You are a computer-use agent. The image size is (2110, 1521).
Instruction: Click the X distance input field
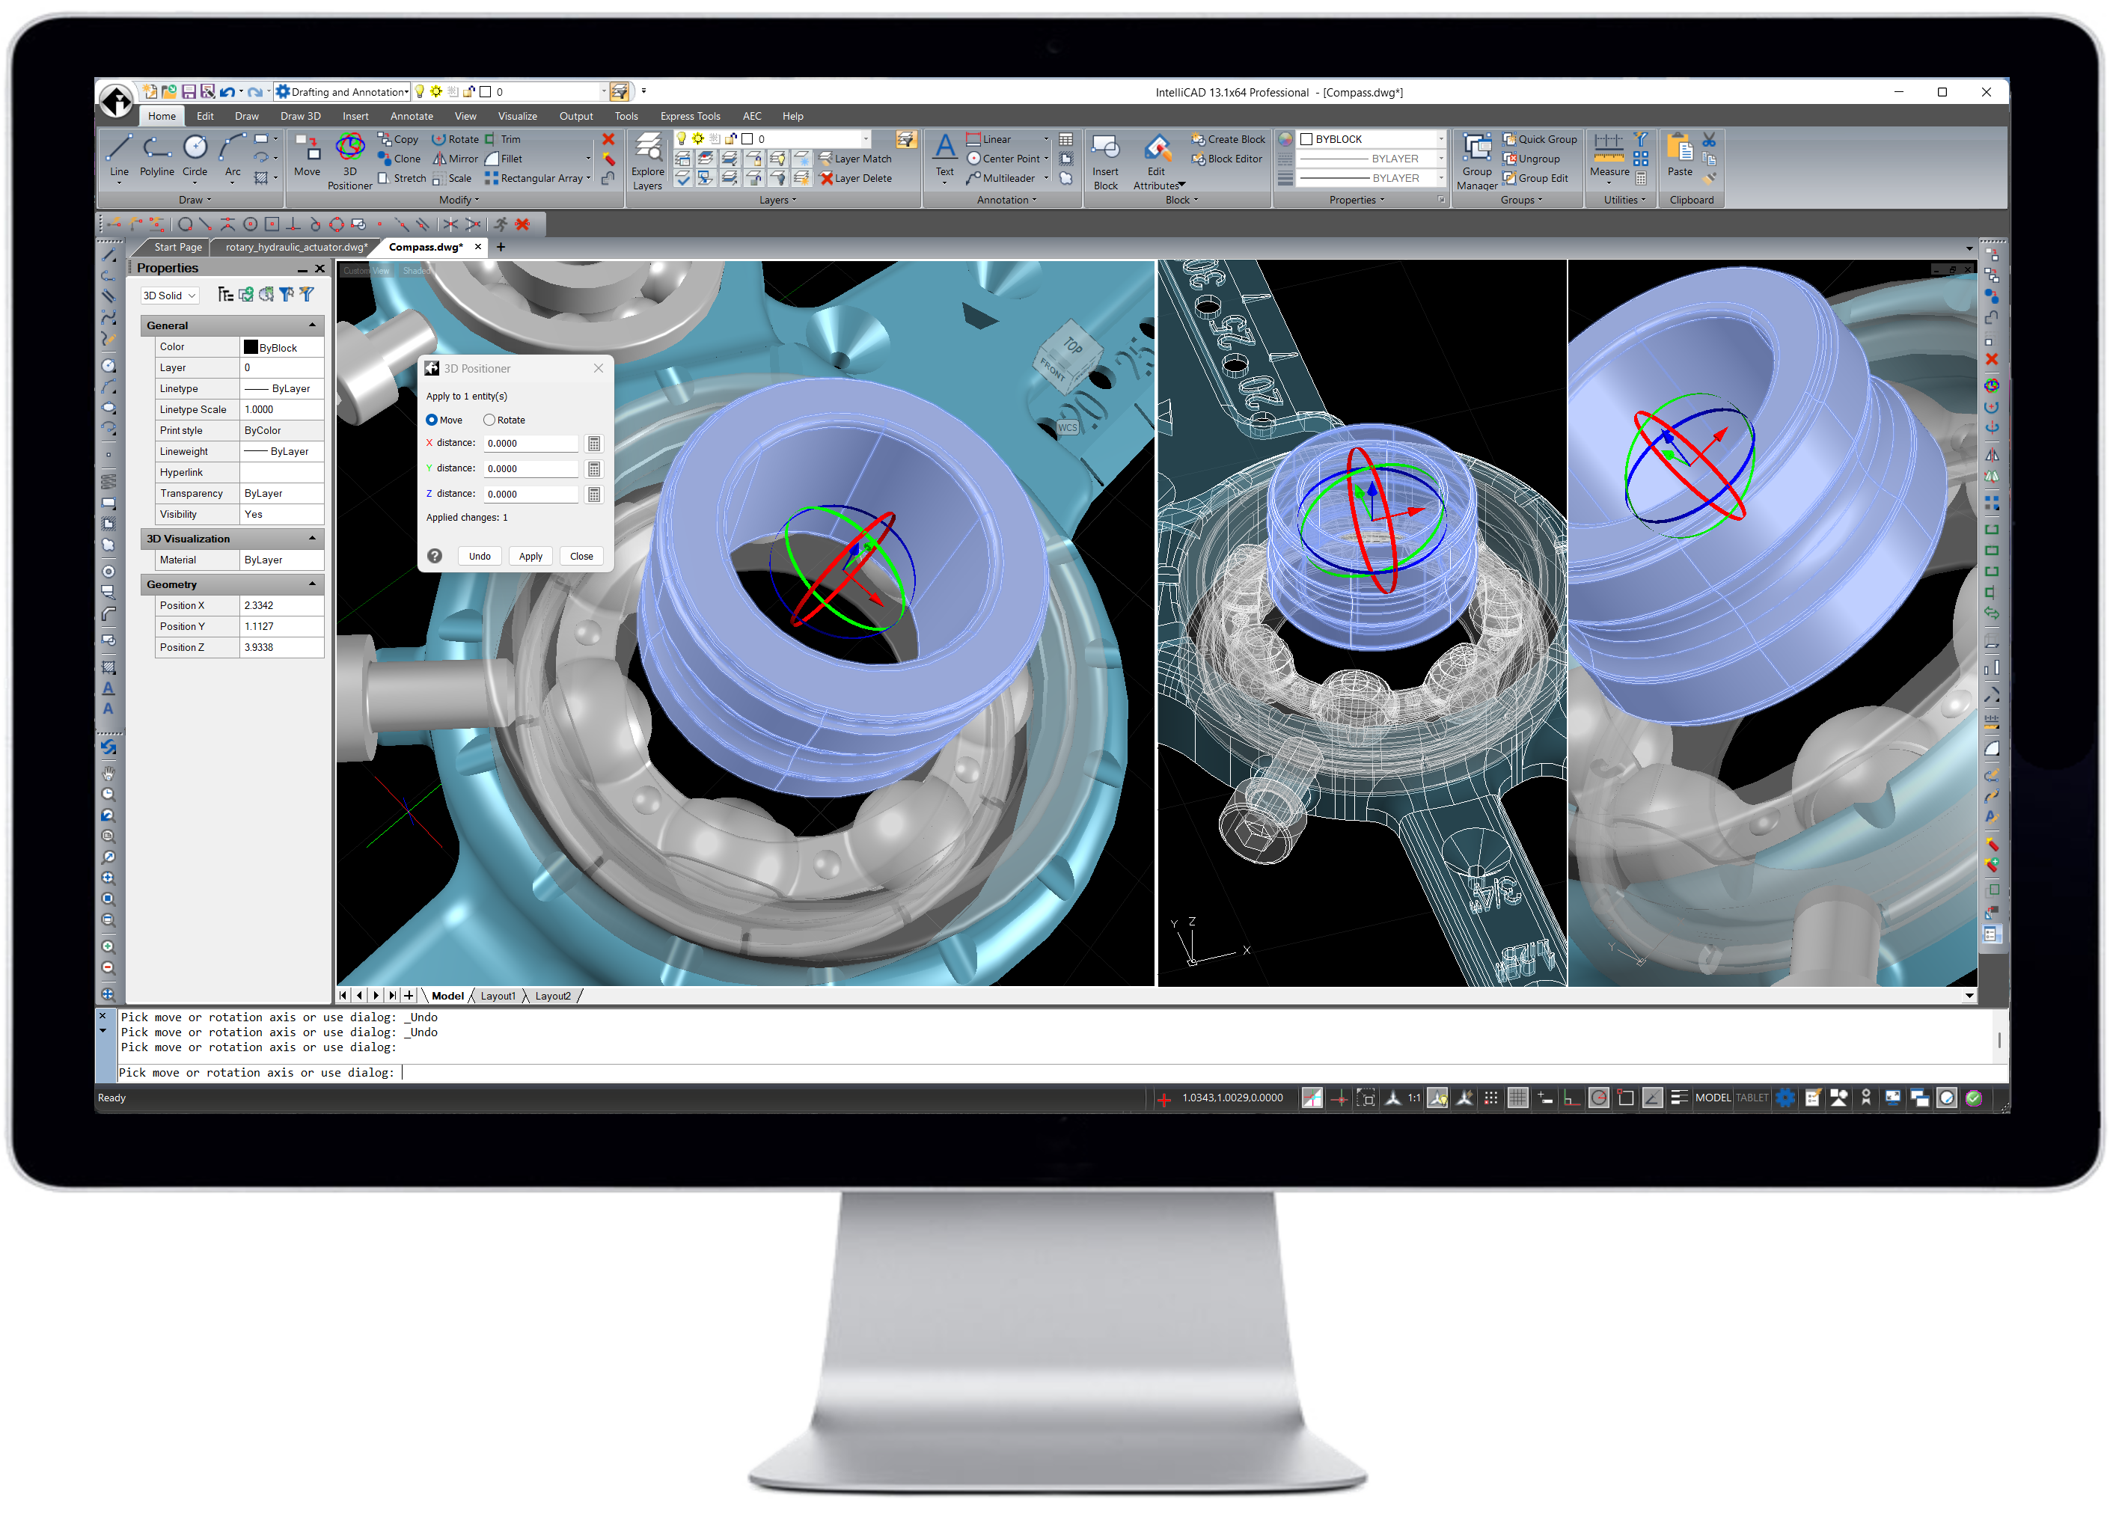[x=527, y=444]
